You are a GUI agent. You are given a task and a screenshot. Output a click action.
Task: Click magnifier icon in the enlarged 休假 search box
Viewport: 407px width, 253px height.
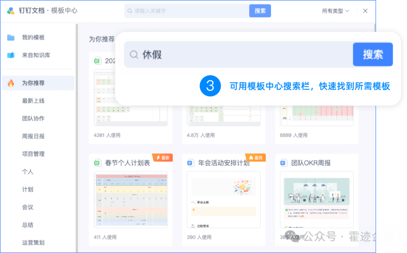[x=134, y=55]
